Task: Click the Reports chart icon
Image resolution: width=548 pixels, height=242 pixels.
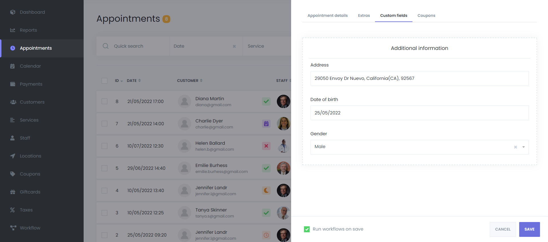Action: pos(13,30)
